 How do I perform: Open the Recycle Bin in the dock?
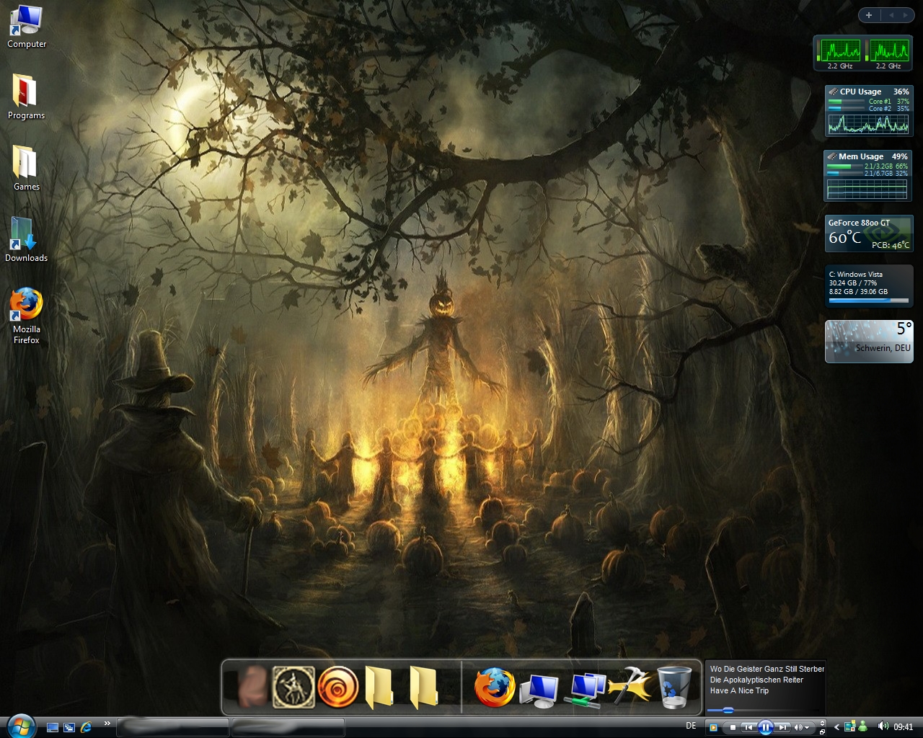point(674,687)
